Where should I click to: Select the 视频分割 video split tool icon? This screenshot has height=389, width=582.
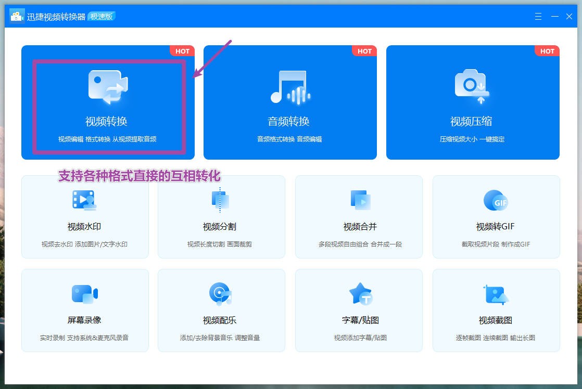point(221,201)
